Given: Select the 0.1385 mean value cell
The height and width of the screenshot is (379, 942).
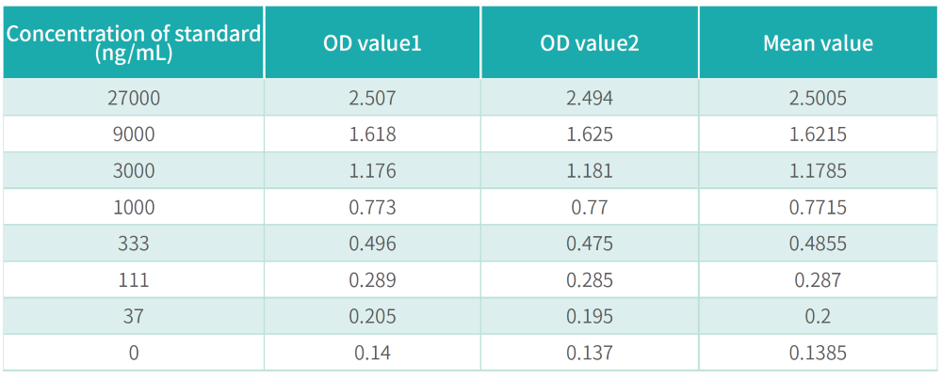Looking at the screenshot, I should (818, 353).
